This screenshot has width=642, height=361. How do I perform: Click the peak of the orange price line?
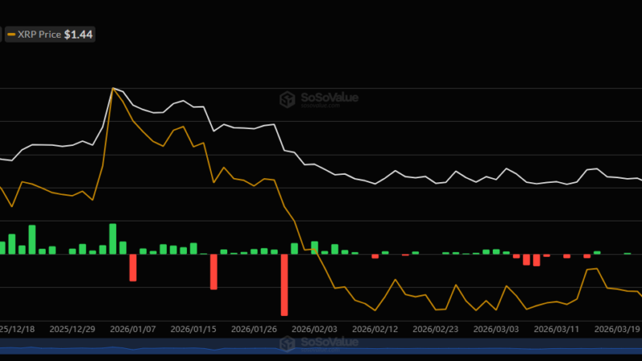coord(113,88)
